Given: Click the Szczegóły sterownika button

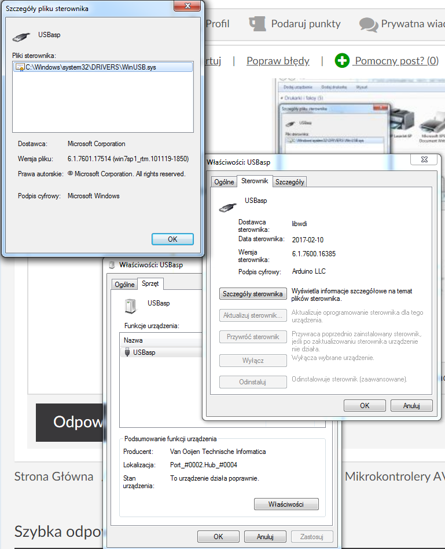Looking at the screenshot, I should pos(253,294).
